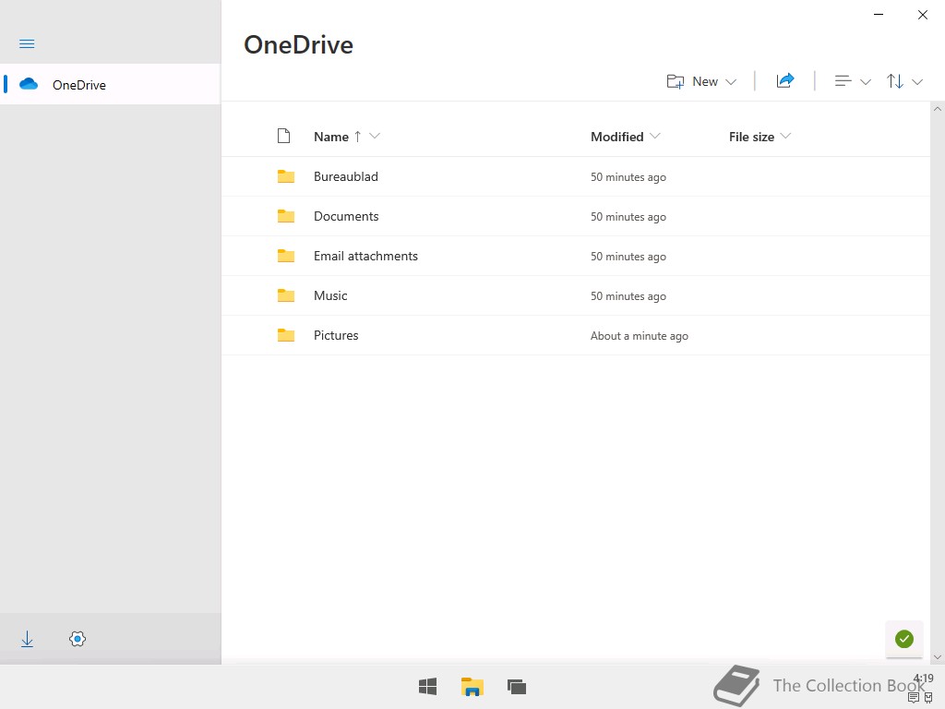Open the Music folder
This screenshot has width=945, height=709.
coord(330,296)
